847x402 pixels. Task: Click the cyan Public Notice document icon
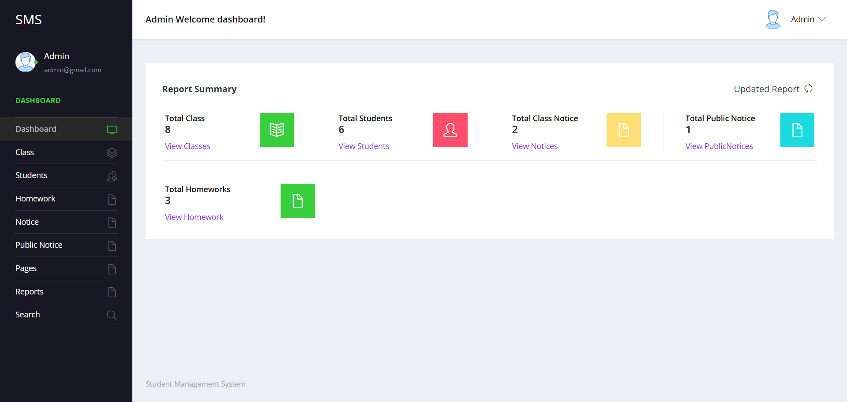coord(797,130)
